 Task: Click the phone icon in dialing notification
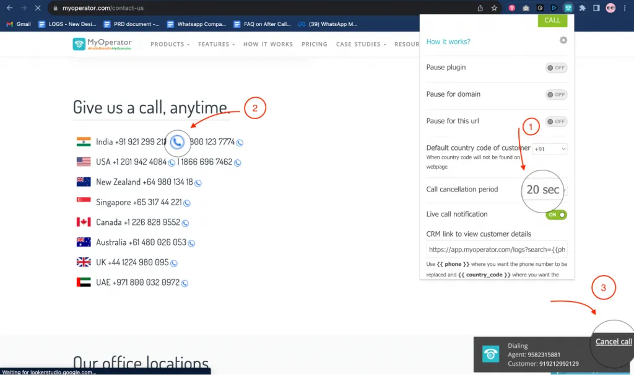[x=490, y=355]
